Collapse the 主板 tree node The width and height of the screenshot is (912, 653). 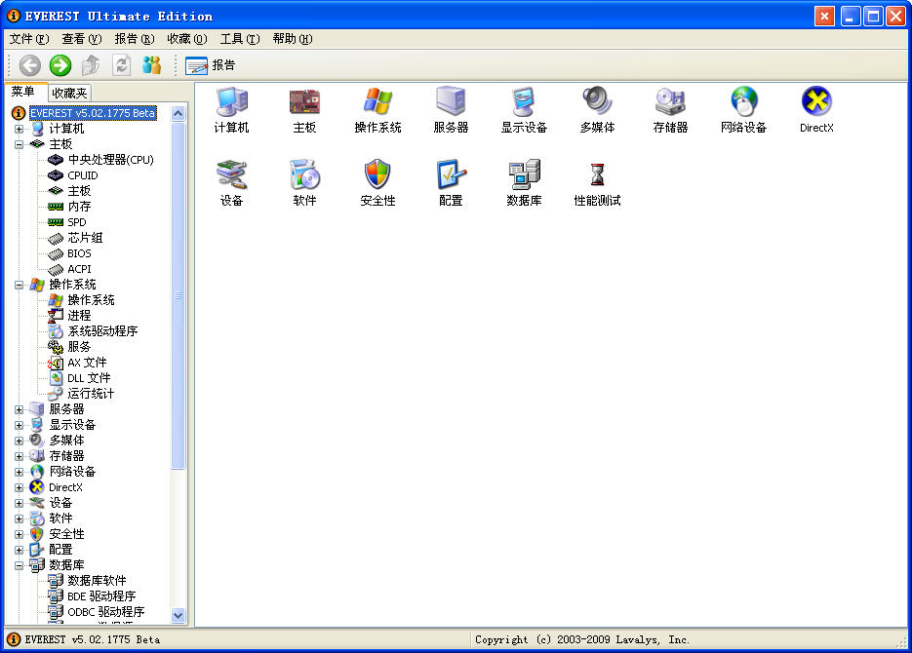tap(19, 144)
